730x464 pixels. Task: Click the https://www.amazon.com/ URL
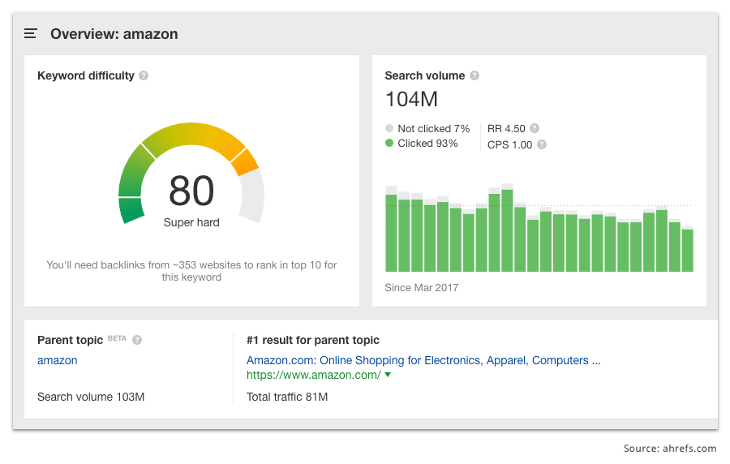pos(313,375)
